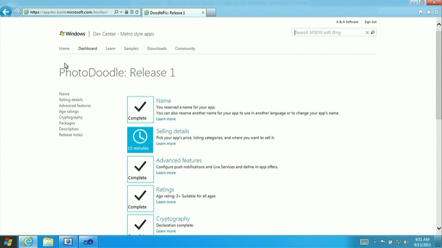Jump to Release notes in sidebar list

[71, 135]
